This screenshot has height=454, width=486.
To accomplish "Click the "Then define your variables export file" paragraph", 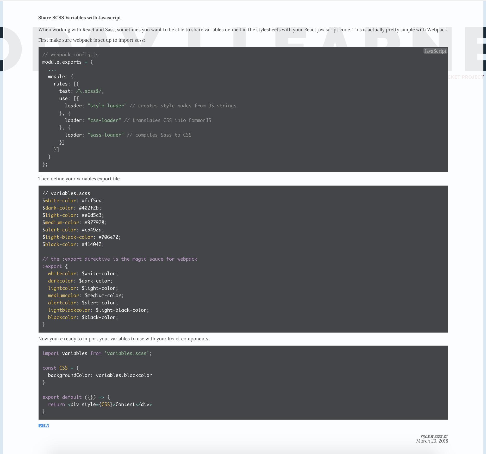I will pos(79,179).
